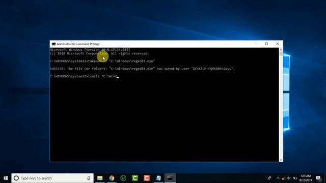Click the 'Type here to search' box

pyautogui.click(x=52, y=178)
